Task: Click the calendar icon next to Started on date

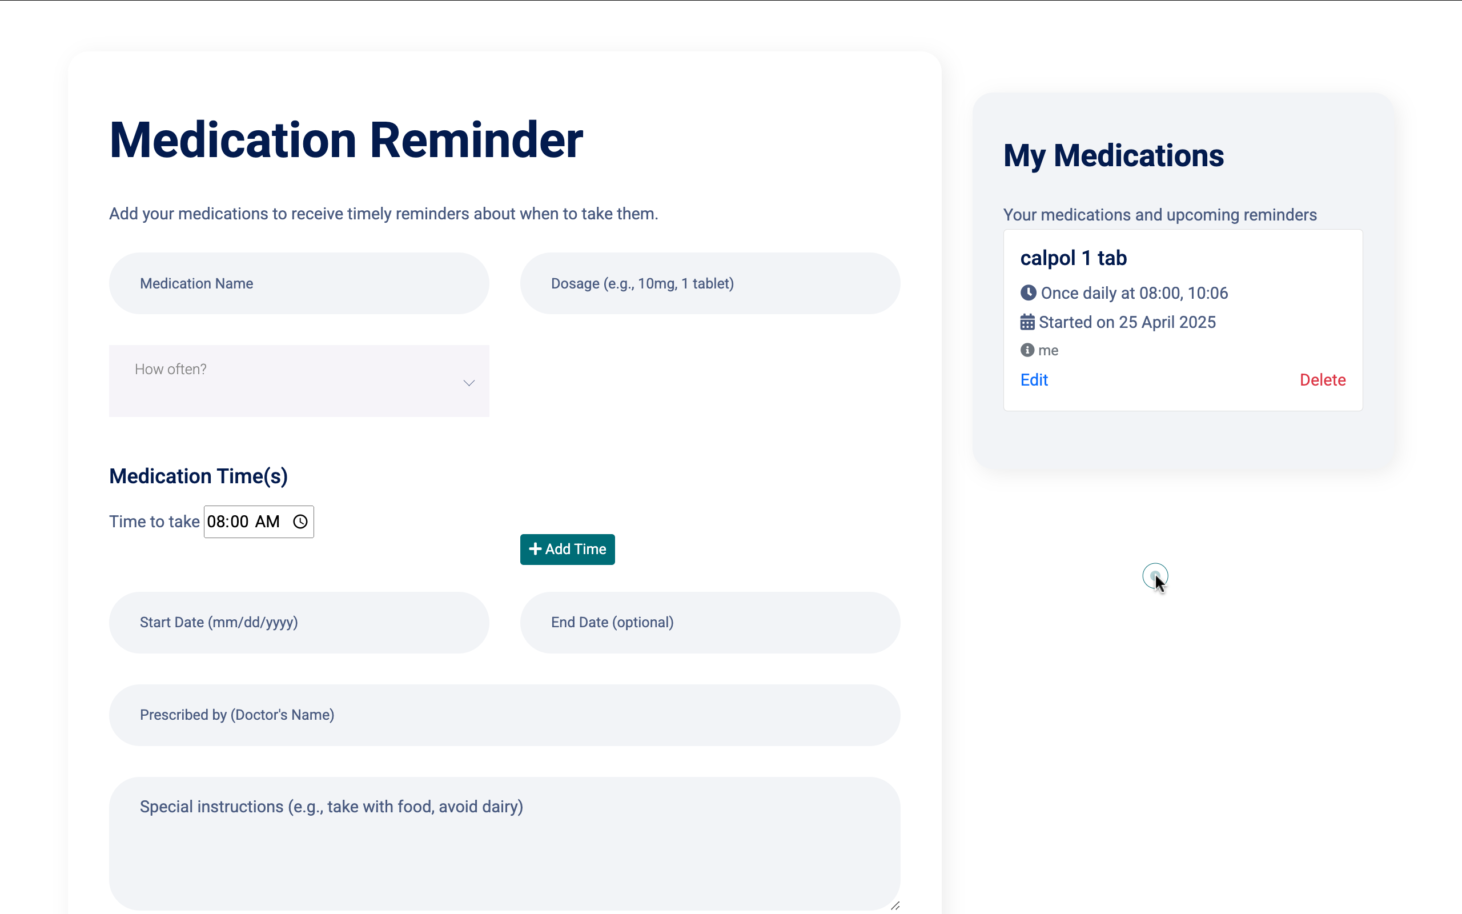Action: [1027, 322]
